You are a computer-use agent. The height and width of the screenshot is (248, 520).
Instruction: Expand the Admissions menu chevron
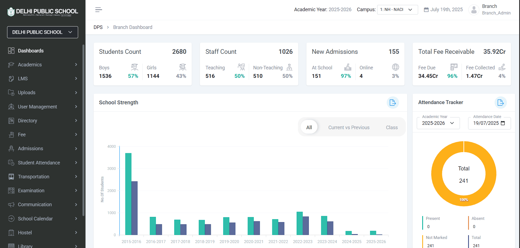point(76,149)
